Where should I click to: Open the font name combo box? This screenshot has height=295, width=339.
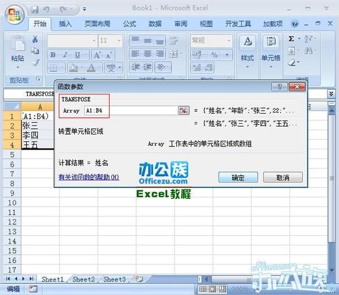(72, 41)
